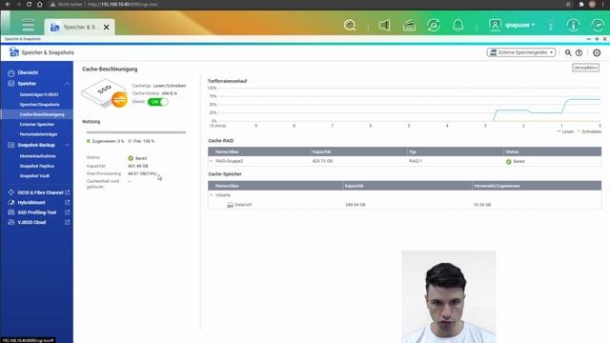This screenshot has width=610, height=343.
Task: Open the more options vertical dots
Action: tap(551, 25)
